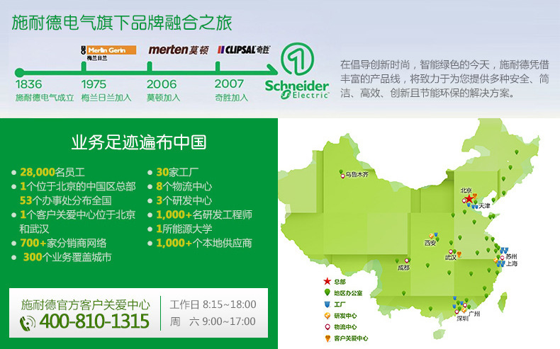Image resolution: width=560 pixels, height=349 pixels.
Task: Click the 广州 city label on map
Action: click(x=474, y=314)
